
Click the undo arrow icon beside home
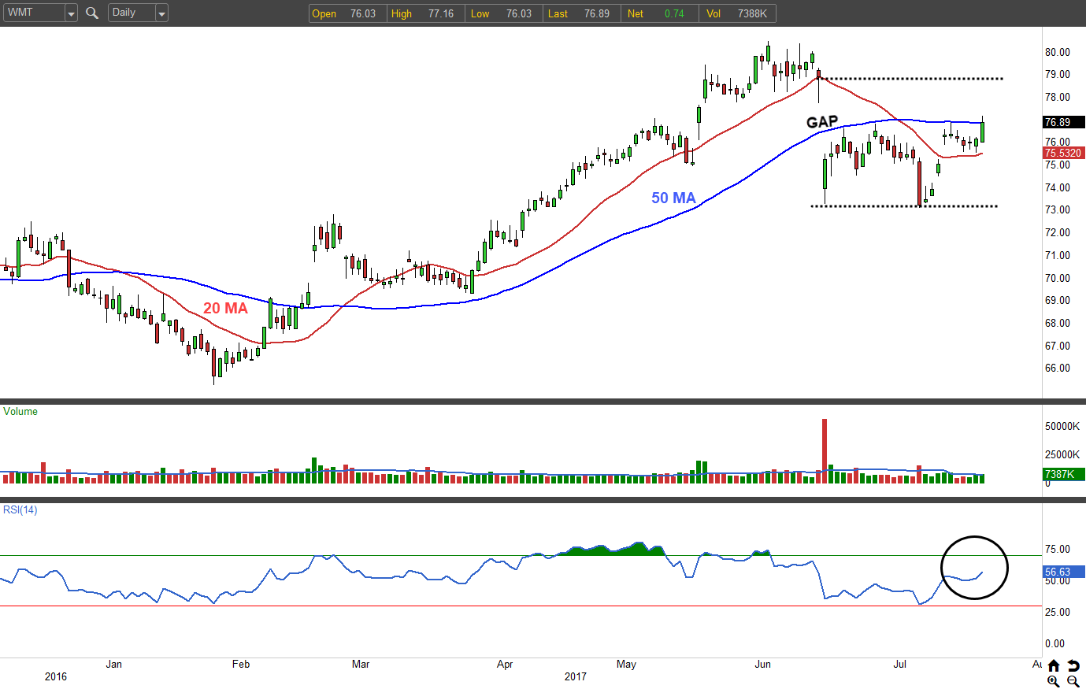coord(1073,666)
